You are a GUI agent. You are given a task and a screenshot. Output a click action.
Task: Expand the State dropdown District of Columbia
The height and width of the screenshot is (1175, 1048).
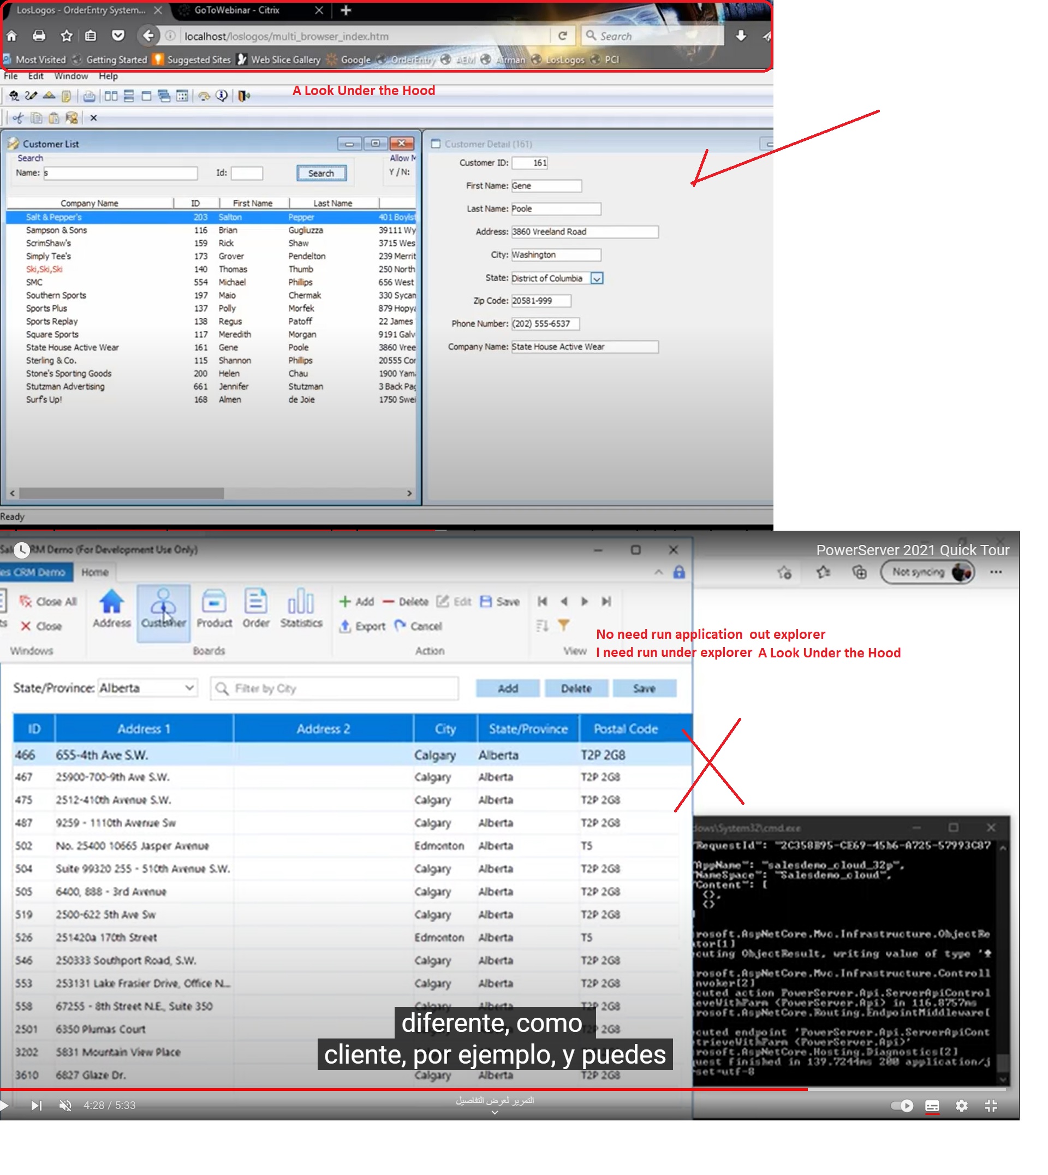[597, 279]
